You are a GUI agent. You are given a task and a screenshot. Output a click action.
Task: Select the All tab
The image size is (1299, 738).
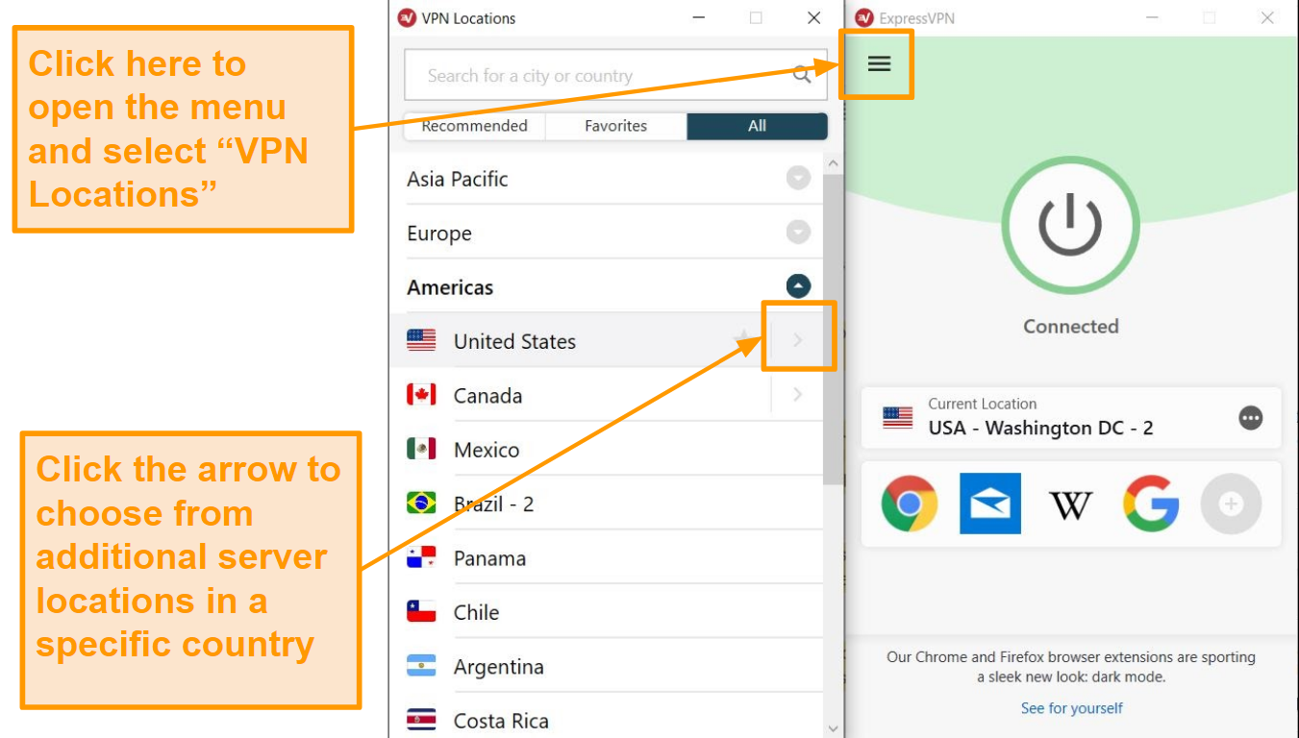pos(758,126)
